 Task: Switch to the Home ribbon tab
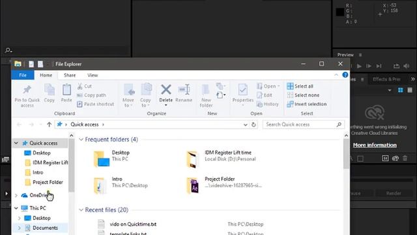click(46, 75)
